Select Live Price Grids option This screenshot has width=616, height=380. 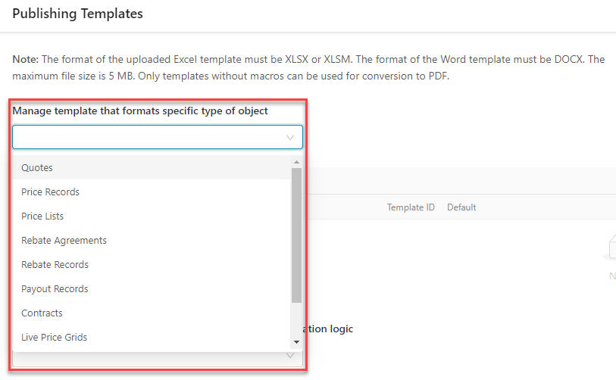(54, 337)
